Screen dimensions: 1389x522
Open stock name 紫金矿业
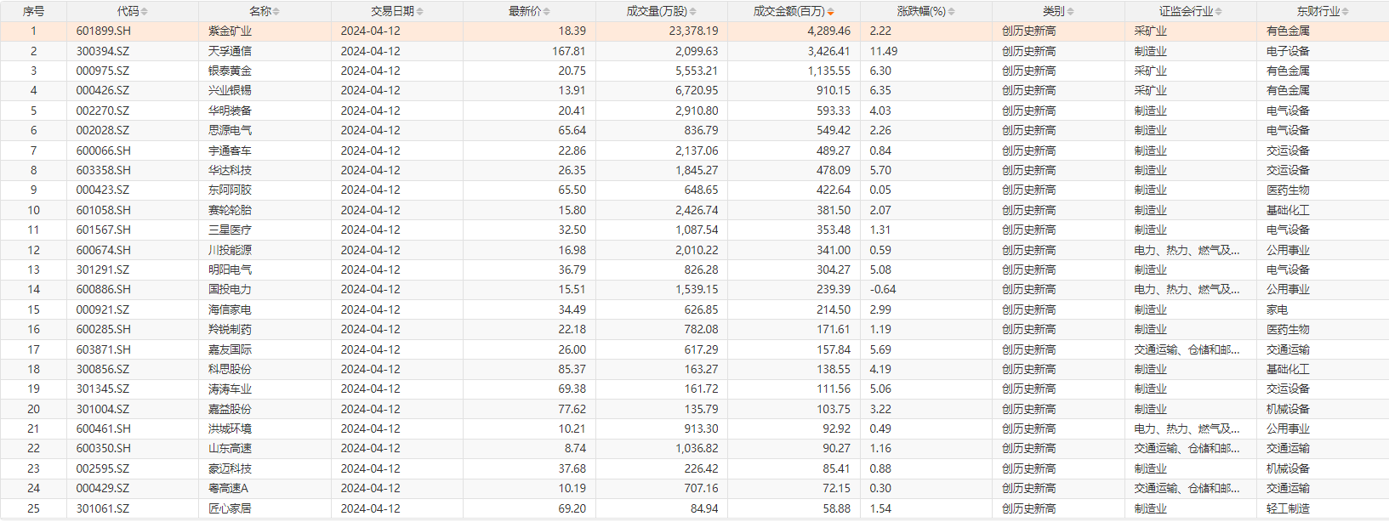tap(230, 31)
